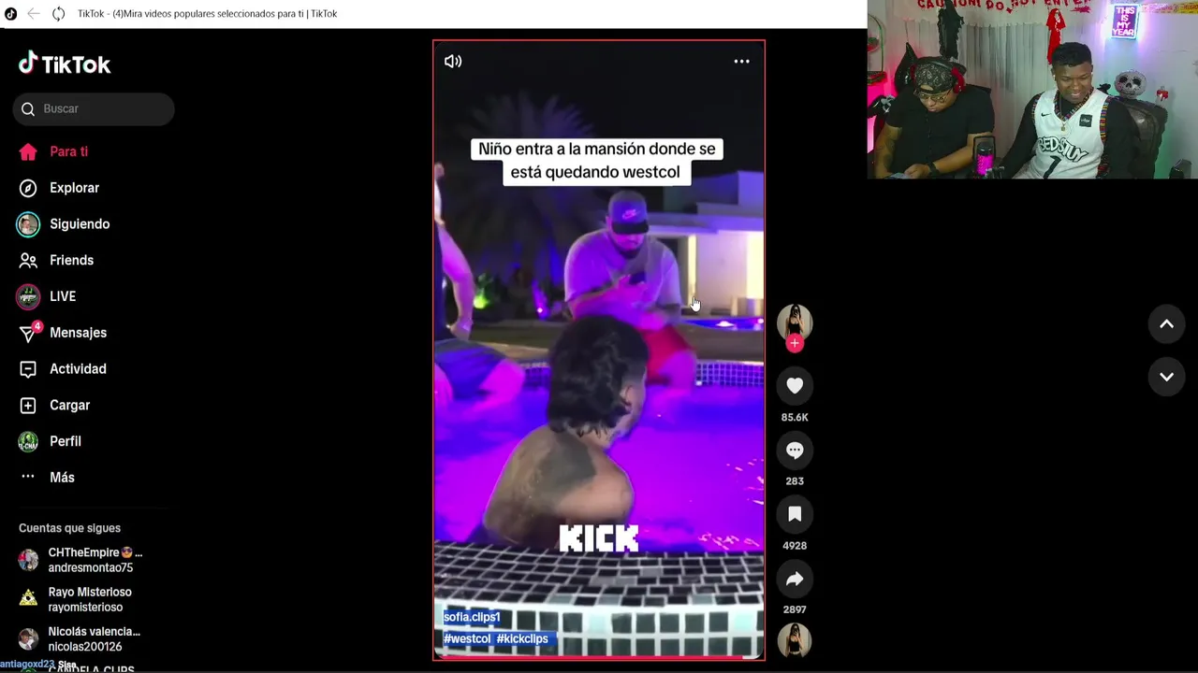1198x673 pixels.
Task: Click the Rayo Misterioso account avatar
Action: click(x=29, y=599)
